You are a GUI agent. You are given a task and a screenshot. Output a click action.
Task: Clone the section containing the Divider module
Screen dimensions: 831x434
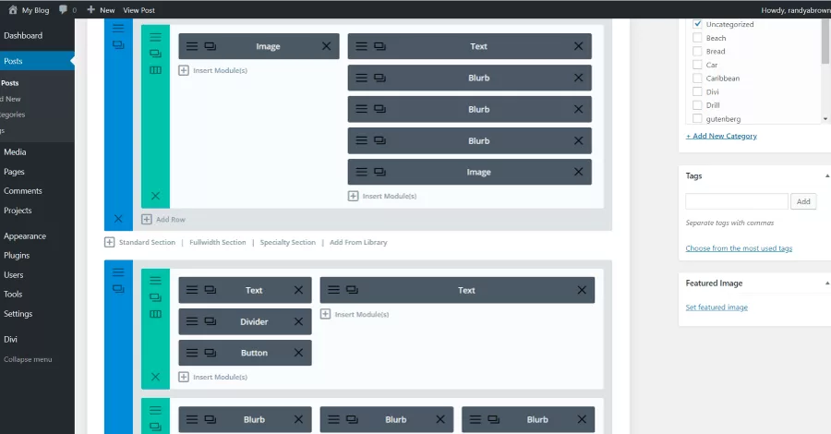[x=118, y=289]
